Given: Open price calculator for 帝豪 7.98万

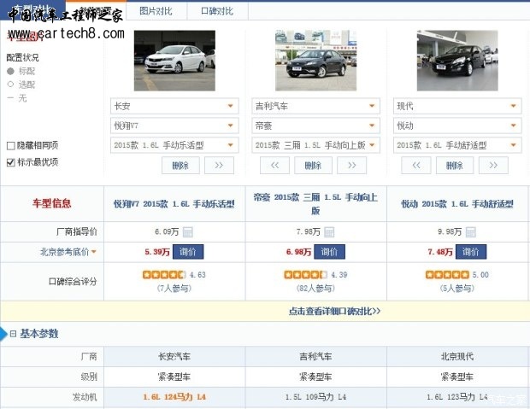Looking at the screenshot, I should point(329,232).
